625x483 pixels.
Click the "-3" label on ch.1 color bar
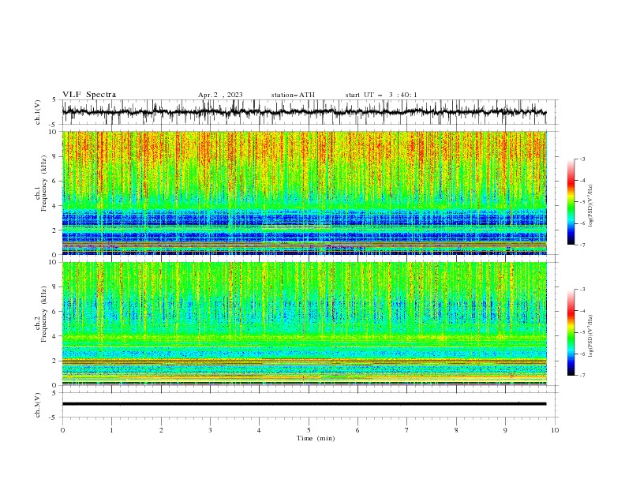coord(582,159)
